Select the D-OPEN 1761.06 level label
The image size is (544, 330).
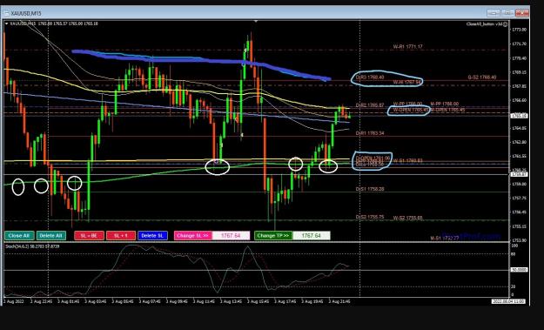point(373,158)
